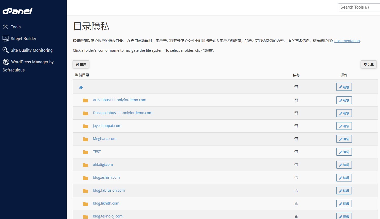
Task: Click the 目录隐私 page heading
Action: tap(91, 26)
